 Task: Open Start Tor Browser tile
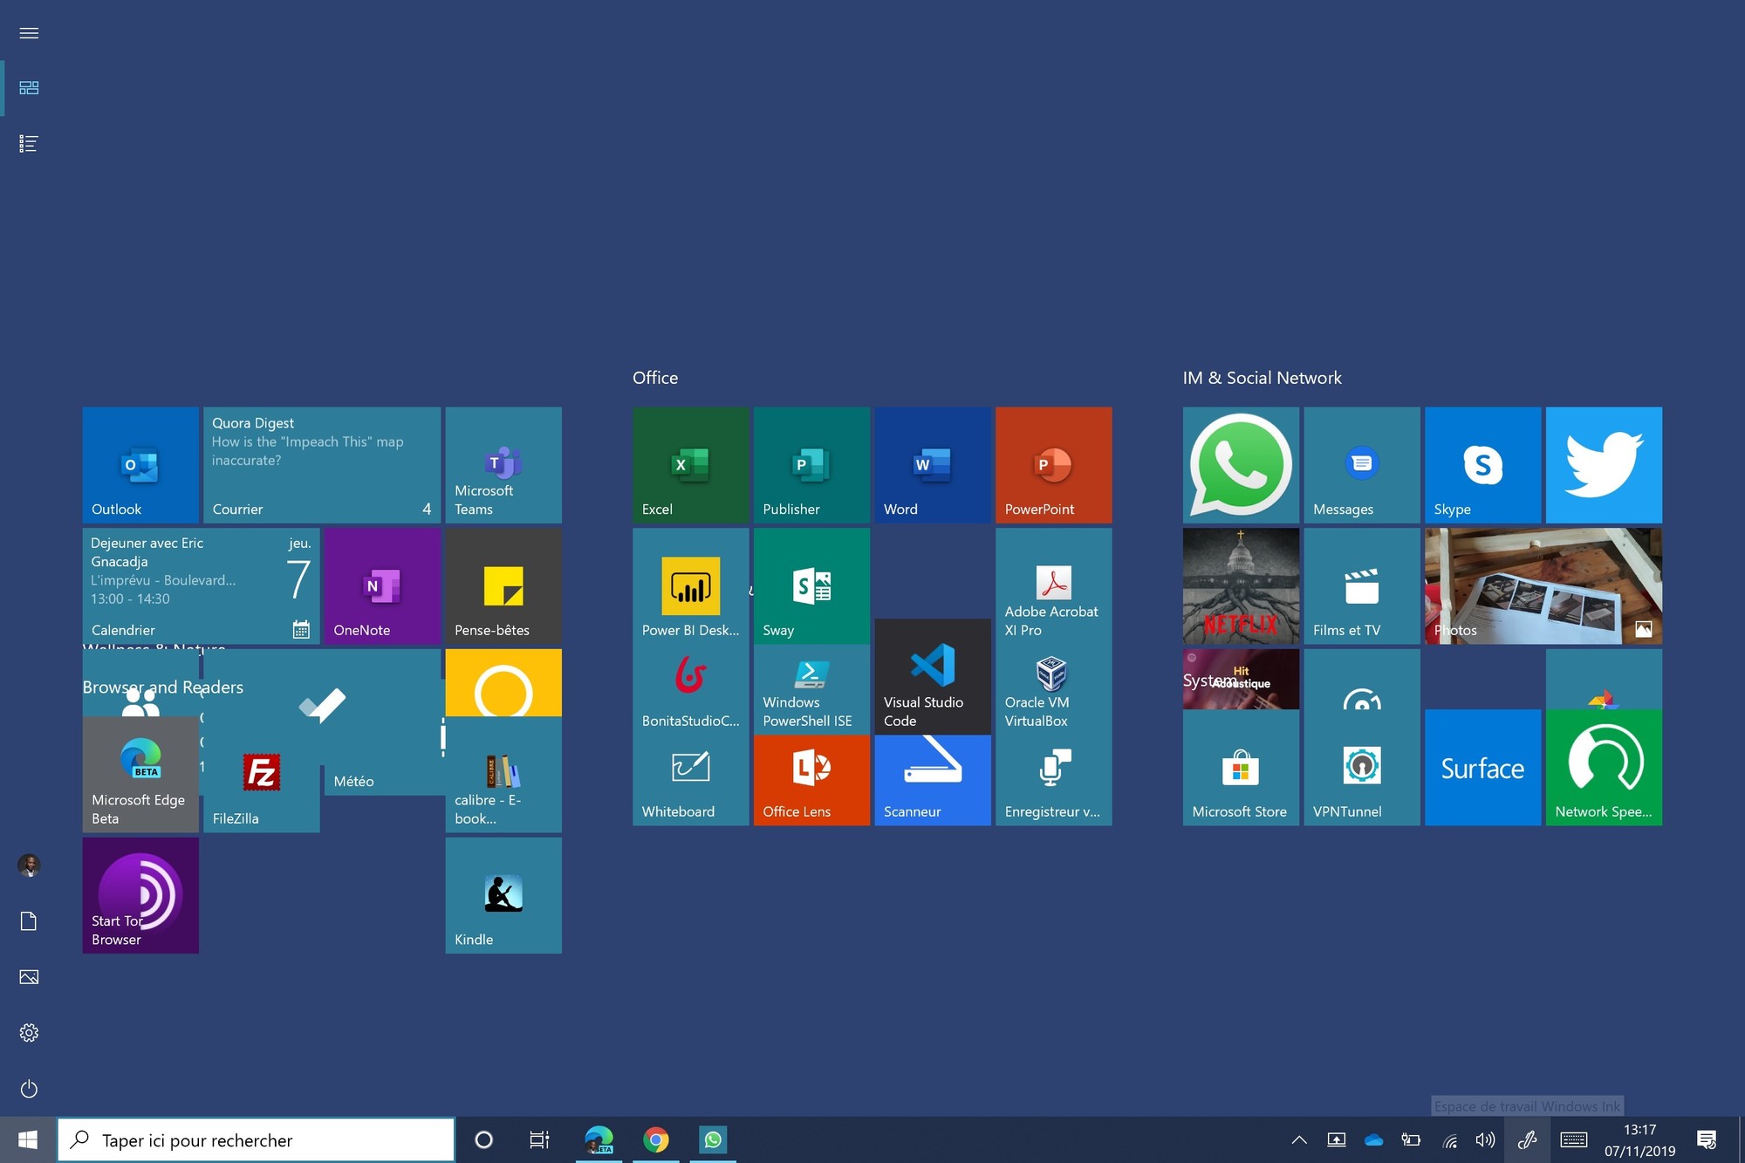click(x=140, y=895)
